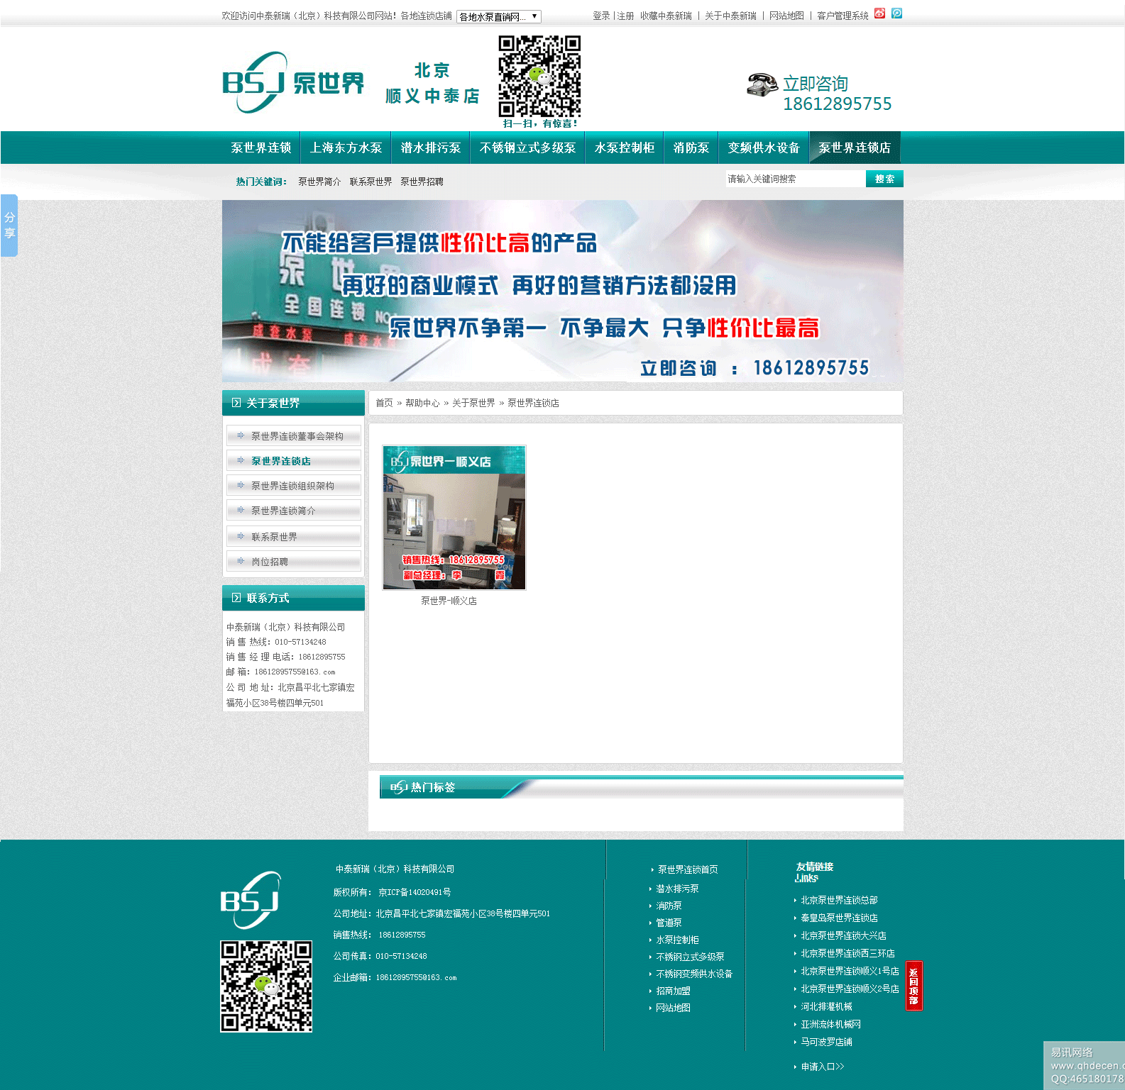Click the white BSJ logo in the footer

[x=251, y=900]
